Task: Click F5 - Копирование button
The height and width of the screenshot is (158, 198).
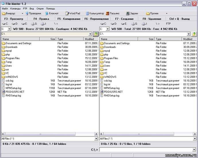Action: point(69,19)
